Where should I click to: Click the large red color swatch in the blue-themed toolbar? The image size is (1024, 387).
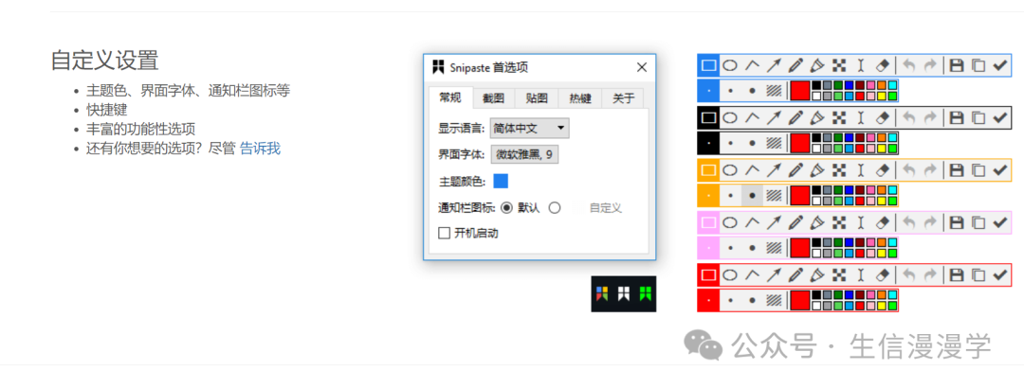(800, 91)
